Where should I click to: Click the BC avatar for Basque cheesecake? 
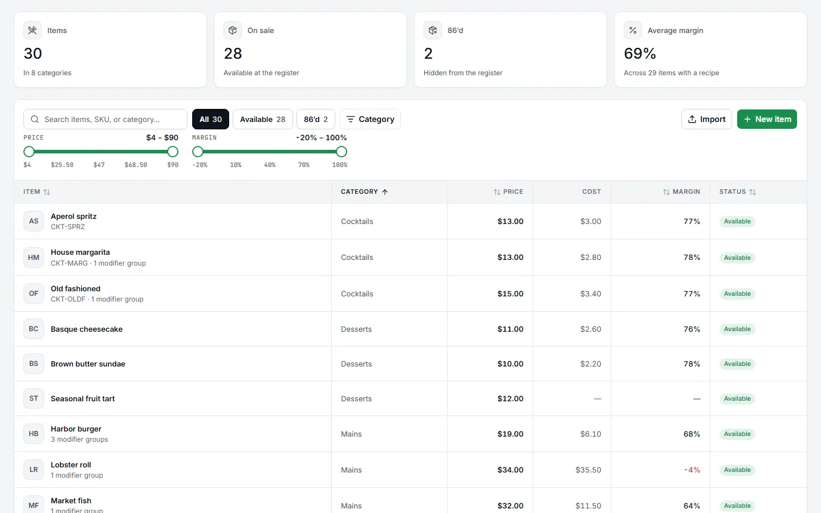[x=34, y=329]
